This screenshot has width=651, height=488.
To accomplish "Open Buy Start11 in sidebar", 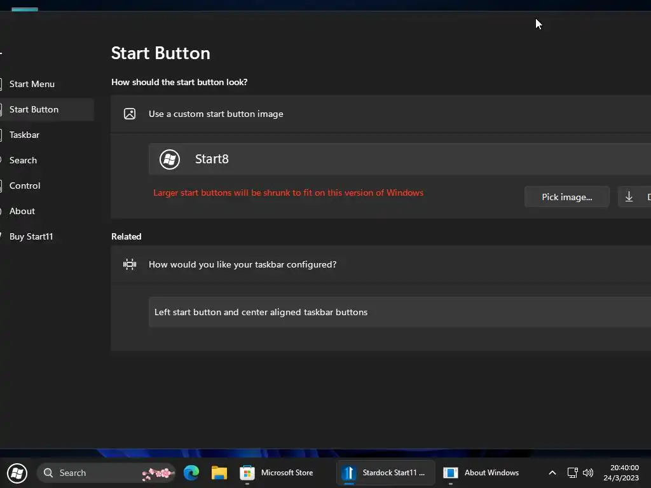I will 31,236.
